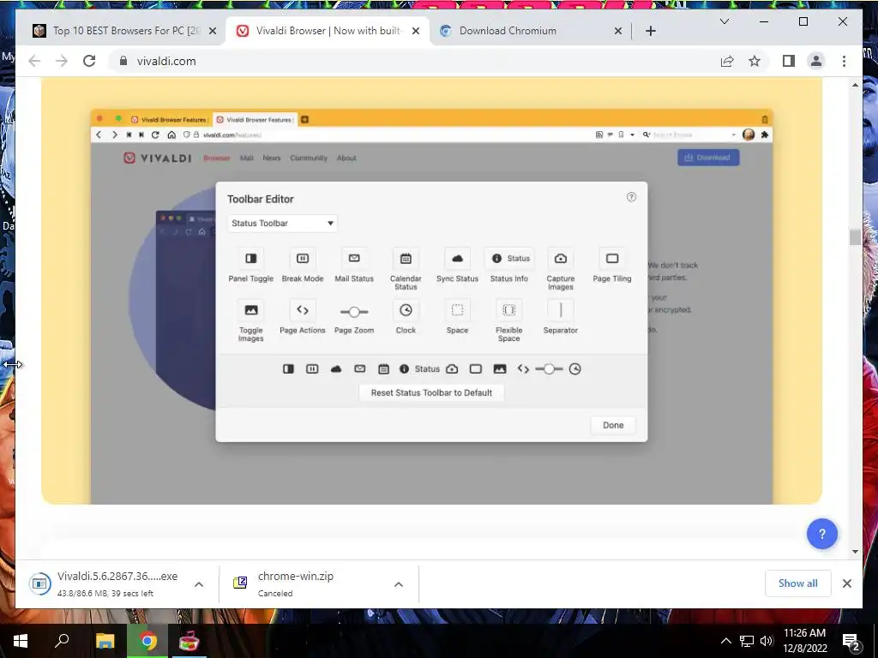Open the Status Toolbar dropdown
878x658 pixels.
pyautogui.click(x=282, y=224)
